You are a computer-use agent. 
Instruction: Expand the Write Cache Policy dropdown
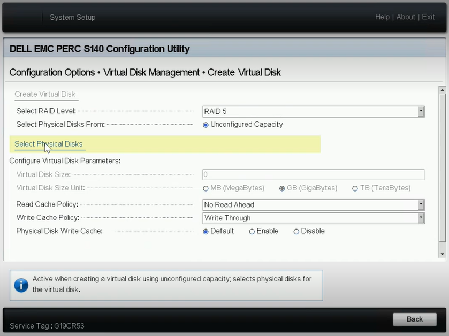[x=314, y=218]
